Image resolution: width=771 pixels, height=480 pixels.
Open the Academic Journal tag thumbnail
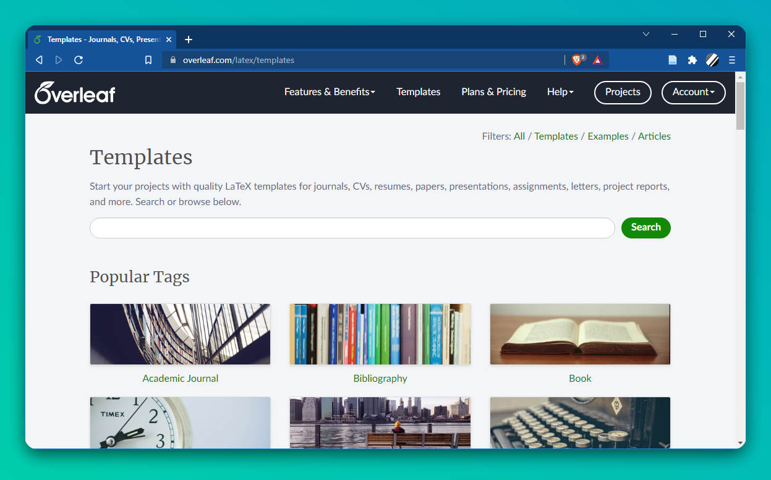coord(180,334)
